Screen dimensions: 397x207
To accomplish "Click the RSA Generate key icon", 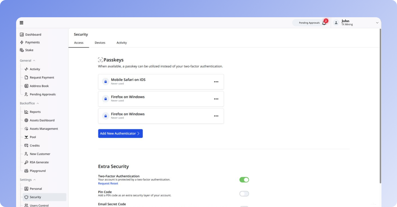I will pyautogui.click(x=26, y=162).
